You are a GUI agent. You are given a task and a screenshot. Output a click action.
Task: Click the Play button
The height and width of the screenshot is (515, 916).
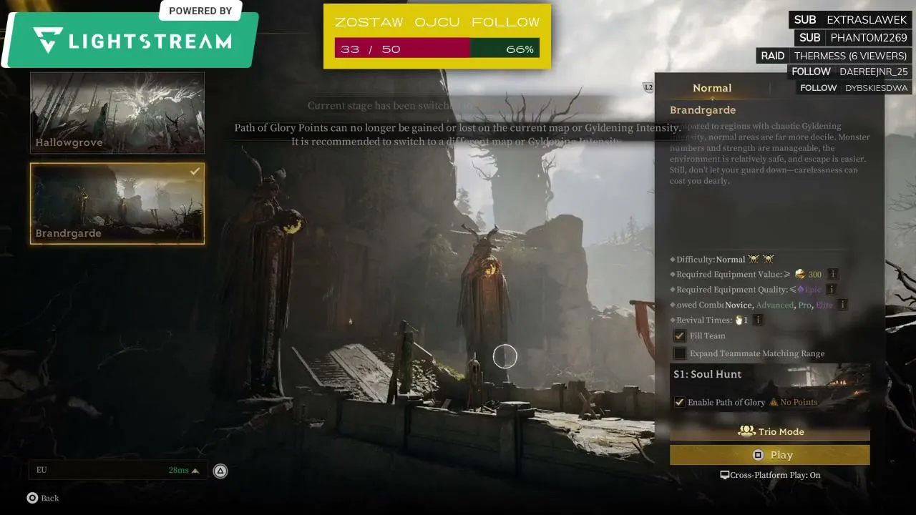point(770,455)
